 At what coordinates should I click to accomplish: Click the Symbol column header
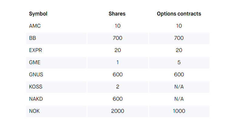tap(38, 14)
